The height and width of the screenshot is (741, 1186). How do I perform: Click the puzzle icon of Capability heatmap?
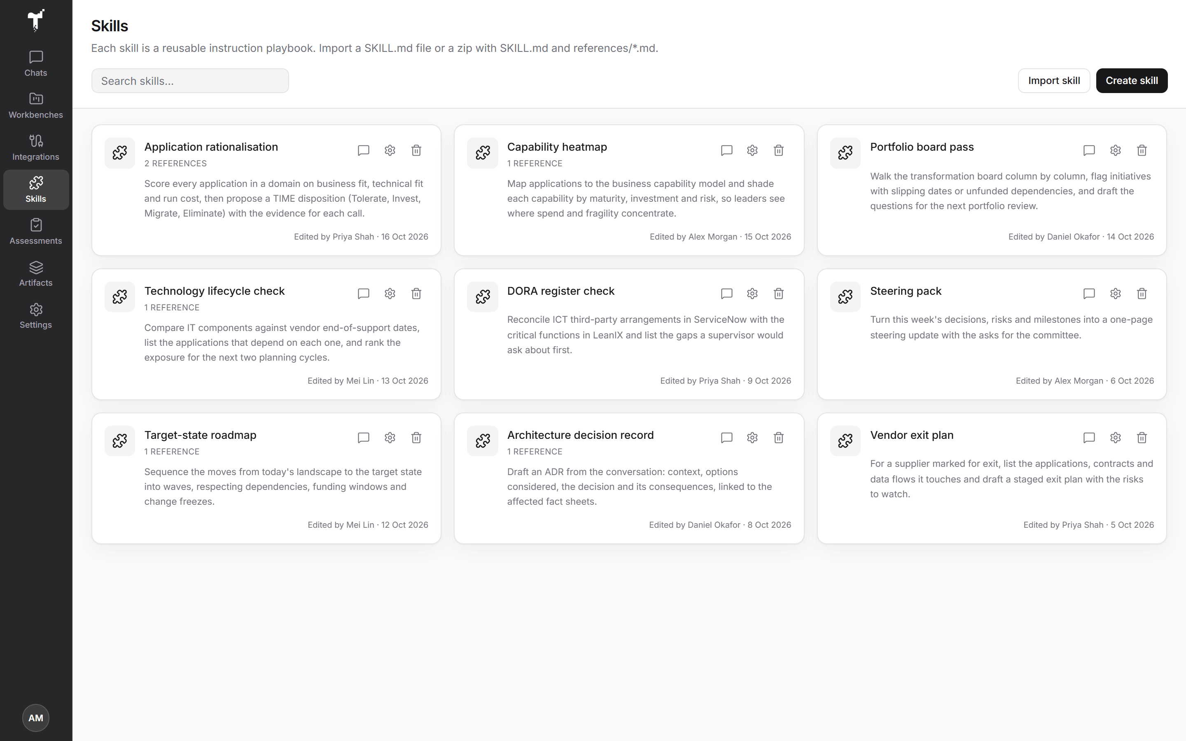tap(483, 153)
